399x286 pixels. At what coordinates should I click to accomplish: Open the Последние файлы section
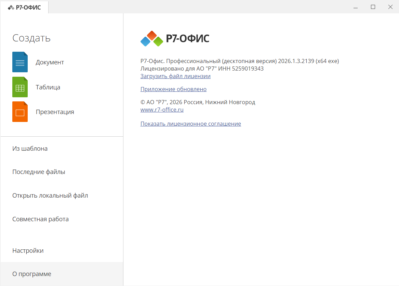coord(62,172)
